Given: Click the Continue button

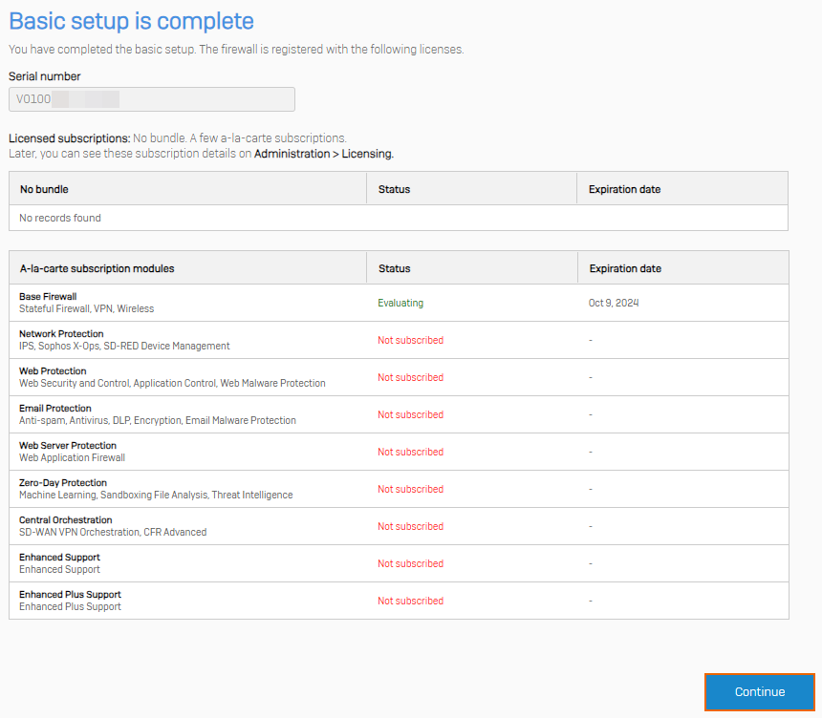Looking at the screenshot, I should [x=759, y=692].
